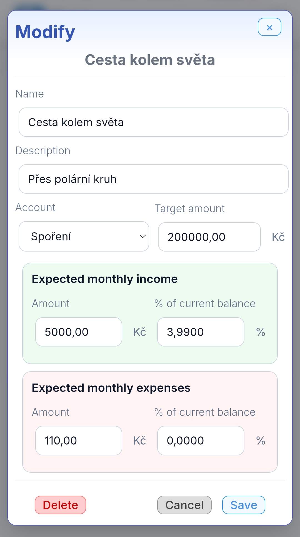Click the Expected monthly expenses heading
The width and height of the screenshot is (300, 537).
pyautogui.click(x=111, y=388)
